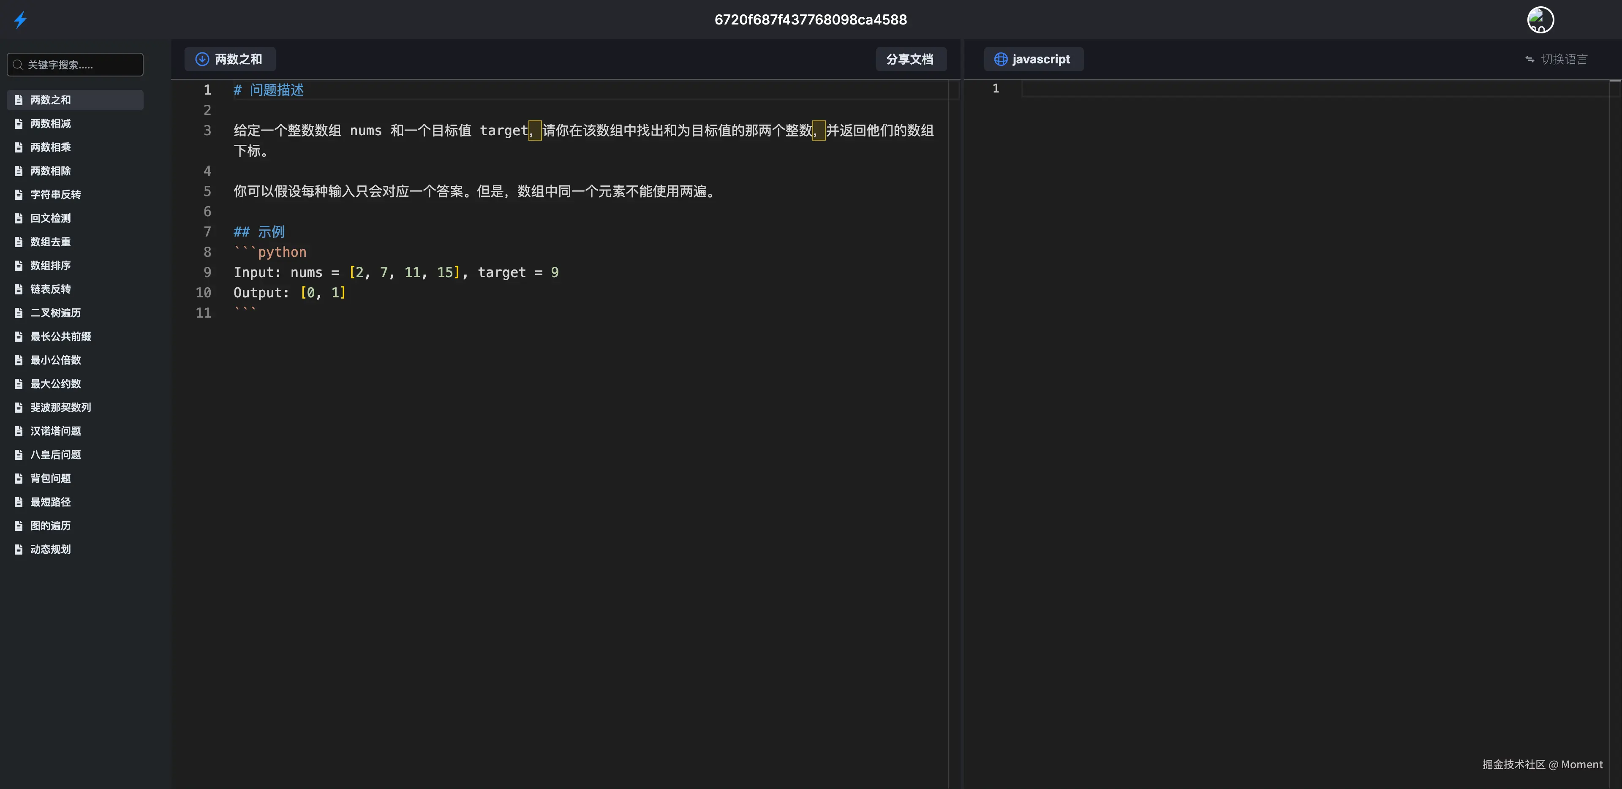The image size is (1622, 789).
Task: Open the 两数相减 problem
Action: (x=75, y=124)
